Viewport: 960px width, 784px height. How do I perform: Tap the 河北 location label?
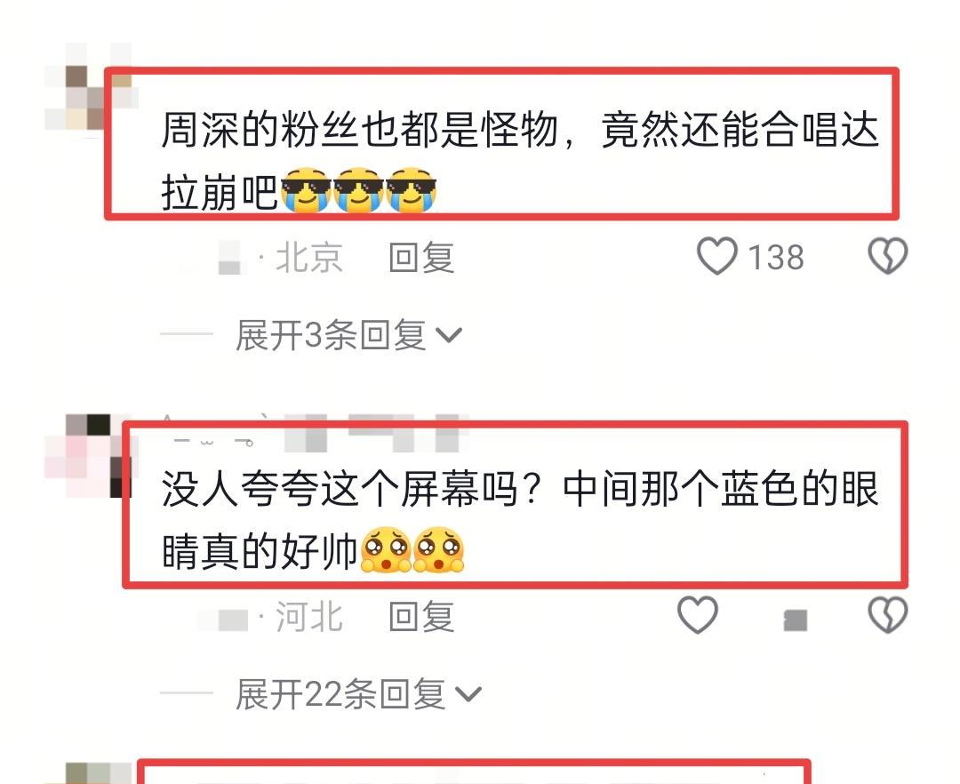pyautogui.click(x=309, y=616)
